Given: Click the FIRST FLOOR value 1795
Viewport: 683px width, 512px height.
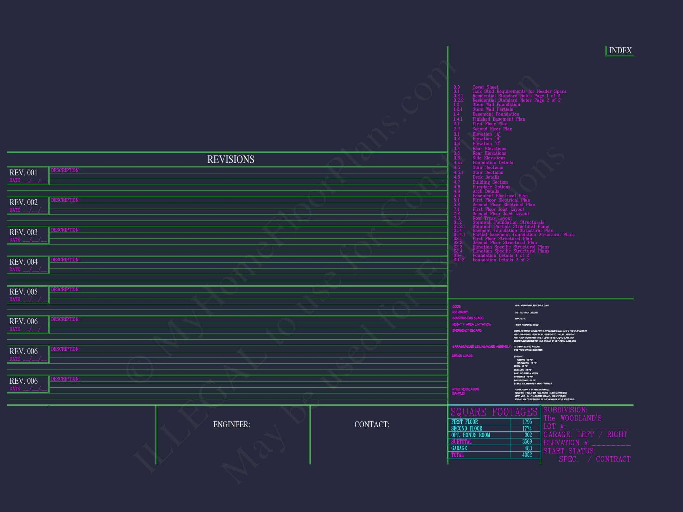Looking at the screenshot, I should (527, 422).
